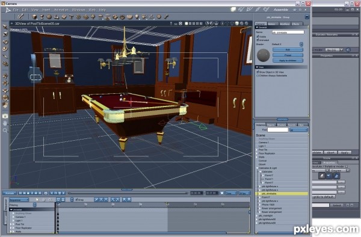The height and width of the screenshot is (237, 361).
Task: Choose the arrow selection tool in left toolbar
Action: [5, 27]
